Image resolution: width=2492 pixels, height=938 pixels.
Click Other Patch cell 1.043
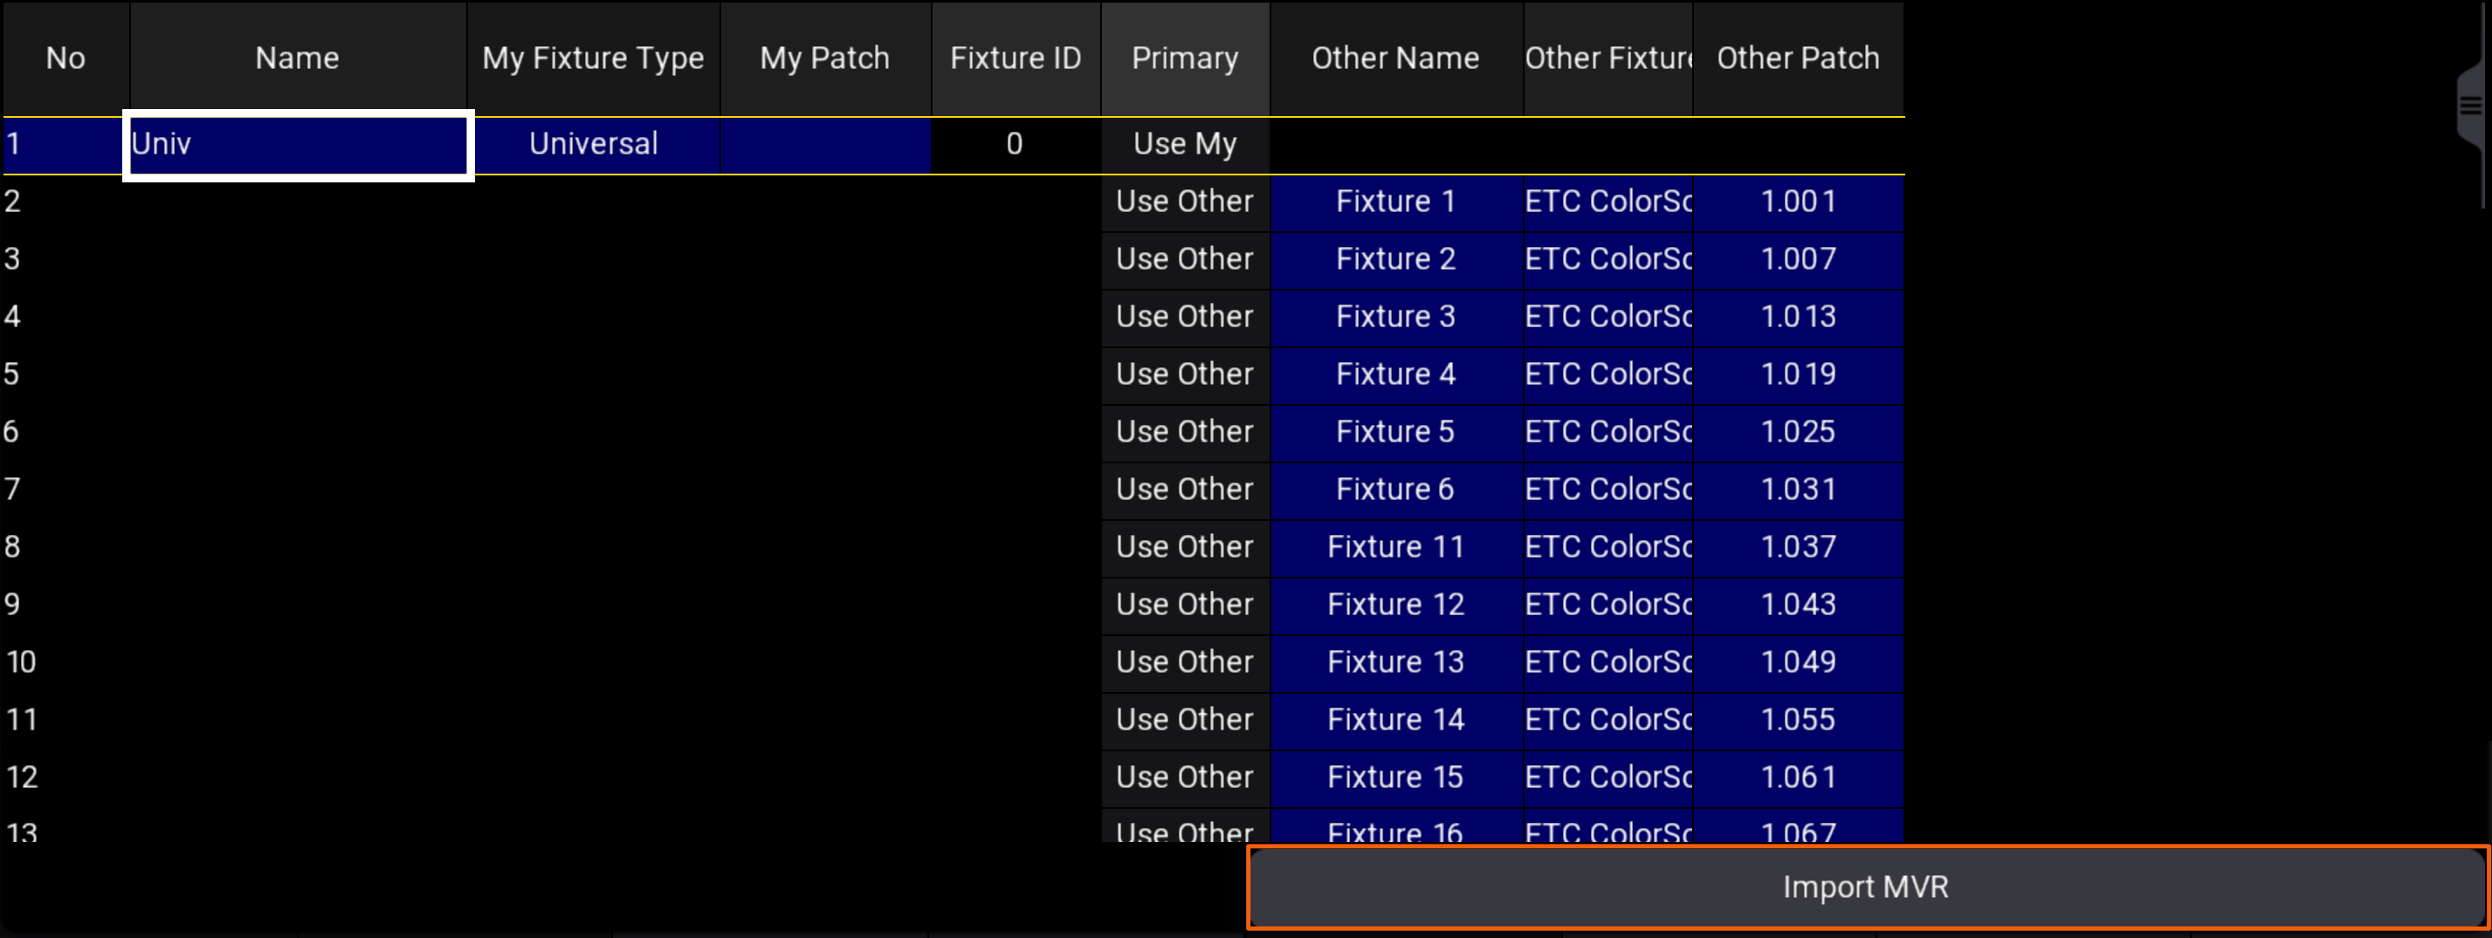[x=1798, y=605]
